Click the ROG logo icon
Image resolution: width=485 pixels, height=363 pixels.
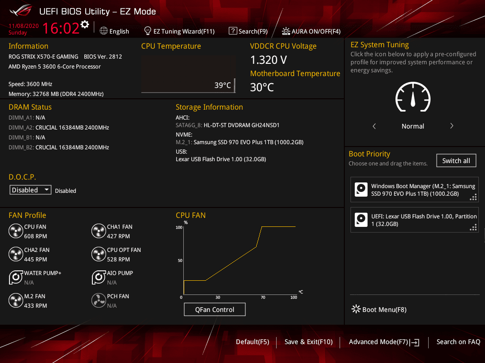pos(21,10)
